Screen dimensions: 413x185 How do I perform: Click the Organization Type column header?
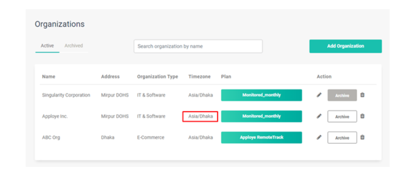coord(157,77)
